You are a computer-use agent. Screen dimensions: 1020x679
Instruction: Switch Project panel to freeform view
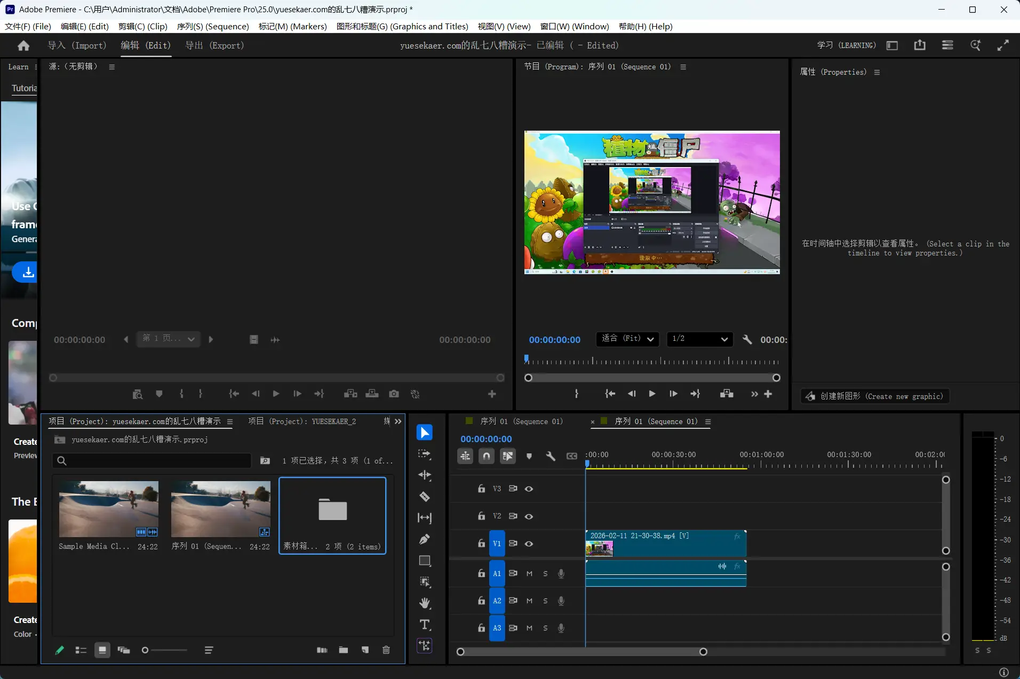[x=124, y=650]
